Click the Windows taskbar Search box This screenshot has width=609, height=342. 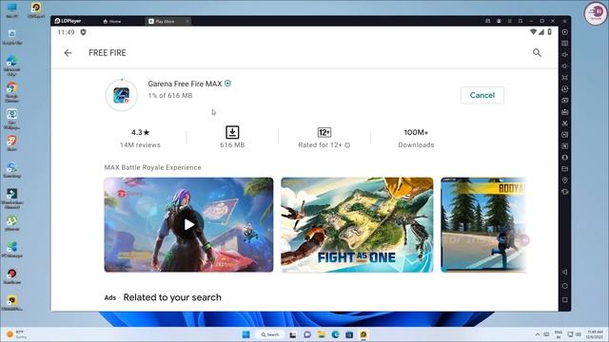click(x=270, y=334)
